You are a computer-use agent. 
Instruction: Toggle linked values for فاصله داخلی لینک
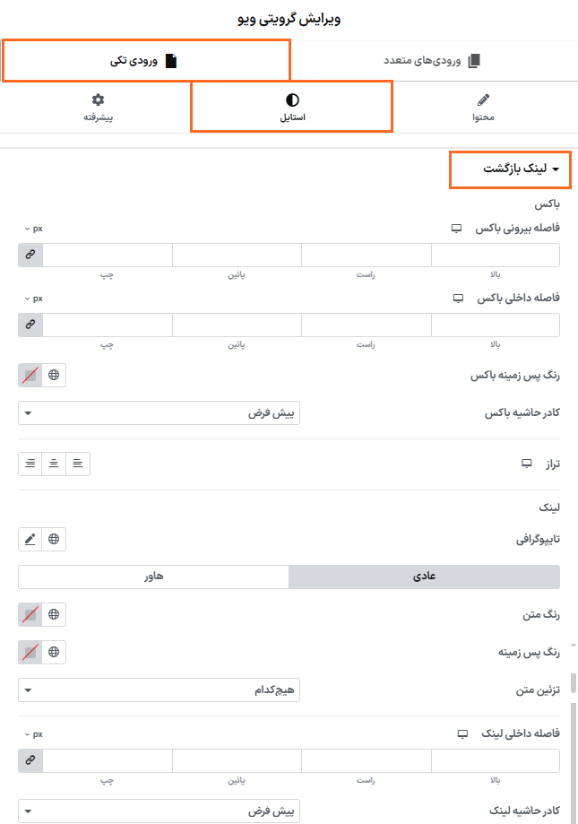(30, 759)
